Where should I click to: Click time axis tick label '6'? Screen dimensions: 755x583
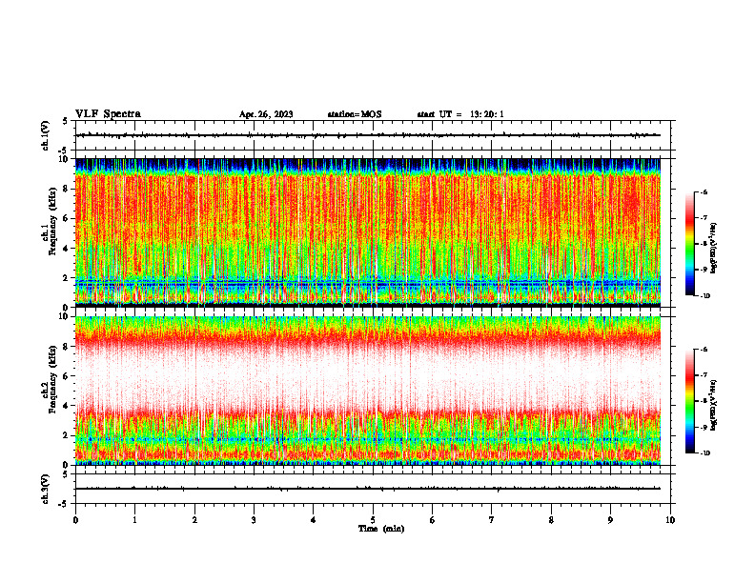click(x=433, y=520)
